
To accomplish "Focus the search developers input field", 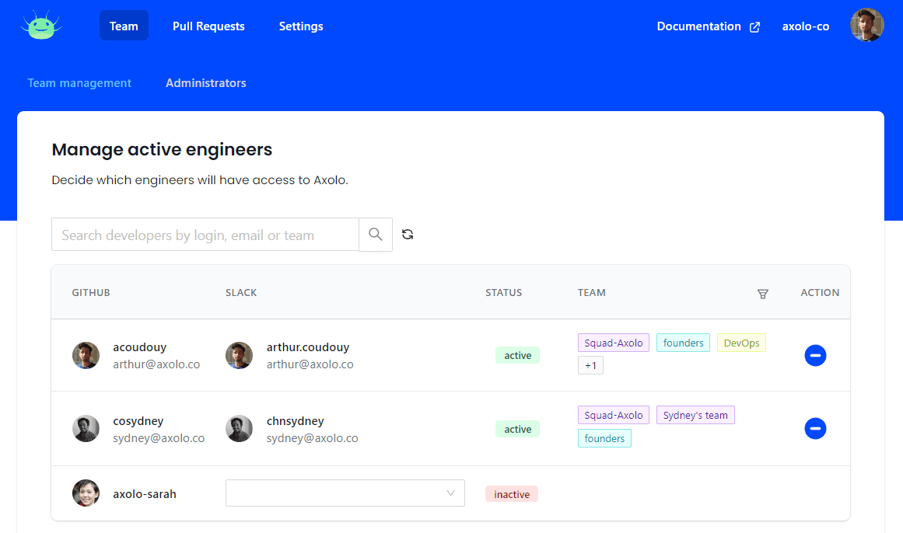I will (205, 235).
